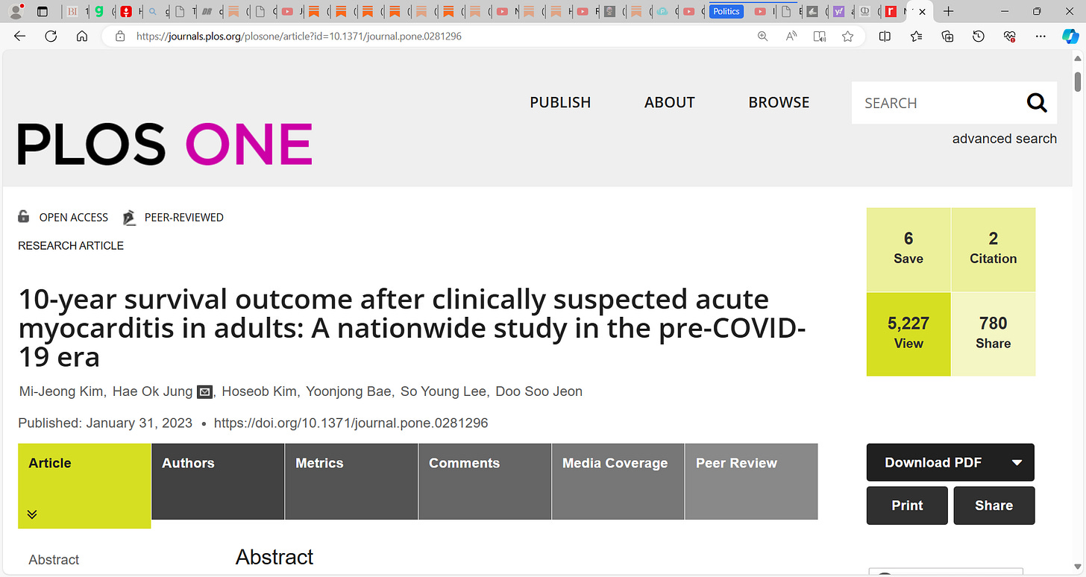Screen dimensions: 1086x577
Task: View the 5,227 View metric box
Action: [x=908, y=335]
